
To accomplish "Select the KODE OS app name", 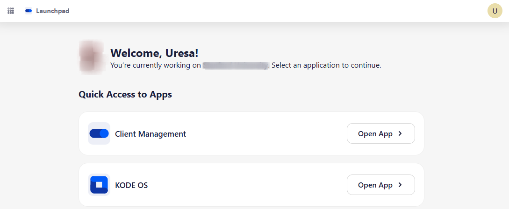I will [x=131, y=185].
